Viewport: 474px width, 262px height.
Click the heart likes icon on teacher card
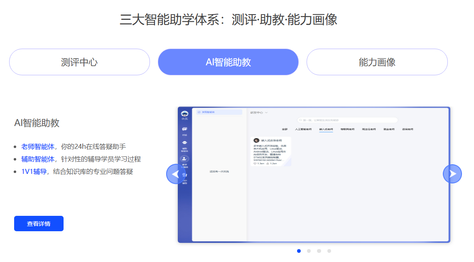(255, 163)
